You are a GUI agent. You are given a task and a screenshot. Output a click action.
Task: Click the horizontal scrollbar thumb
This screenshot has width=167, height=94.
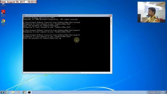click(x=53, y=73)
